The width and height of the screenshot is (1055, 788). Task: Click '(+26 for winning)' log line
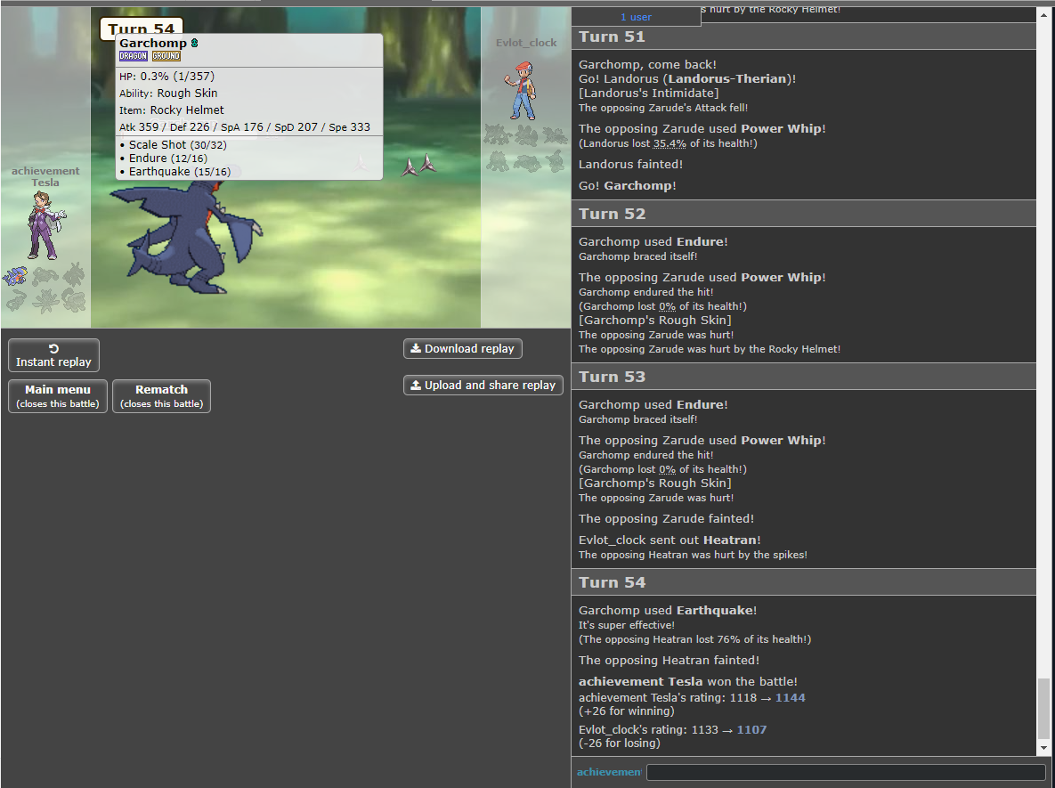pyautogui.click(x=627, y=711)
